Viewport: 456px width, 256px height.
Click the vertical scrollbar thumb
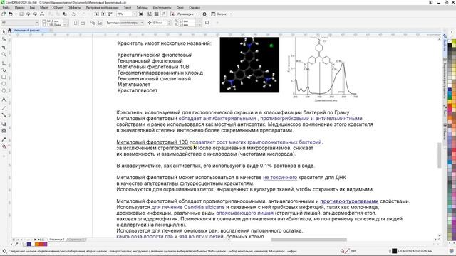click(440, 155)
